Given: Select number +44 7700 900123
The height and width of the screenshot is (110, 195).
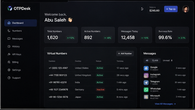Looking at the screenshot, I should click(x=58, y=75).
